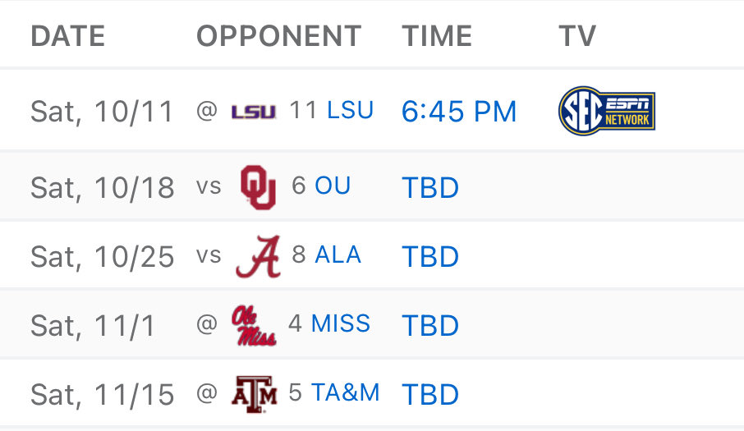
Task: Click TBD time for the OU game
Action: 430,188
